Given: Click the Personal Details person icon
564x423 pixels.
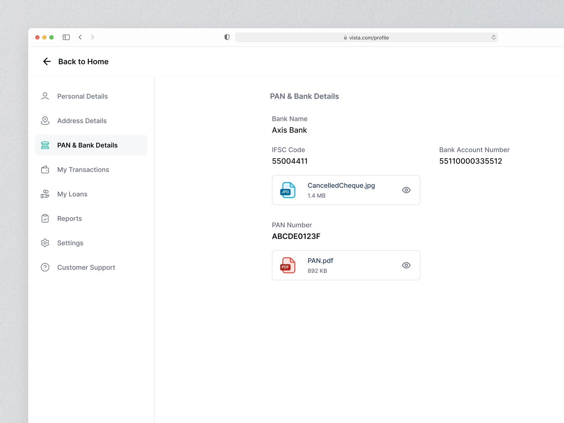Looking at the screenshot, I should [45, 96].
